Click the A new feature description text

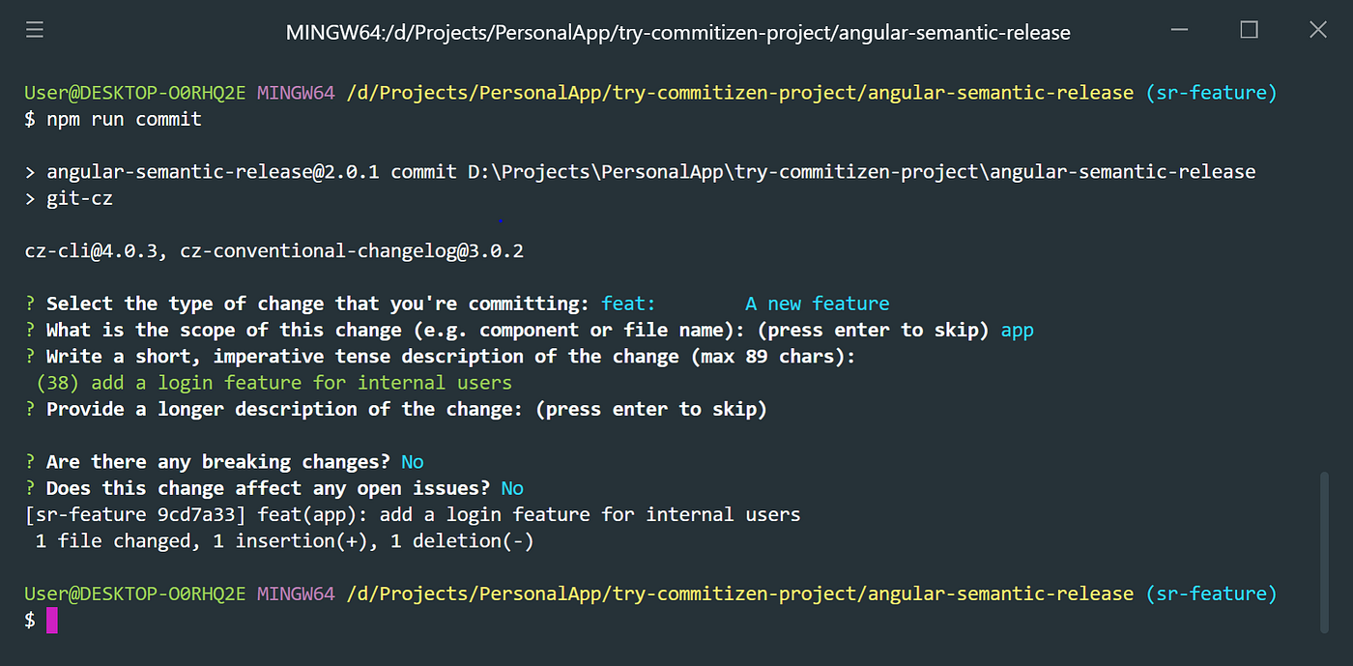[817, 303]
